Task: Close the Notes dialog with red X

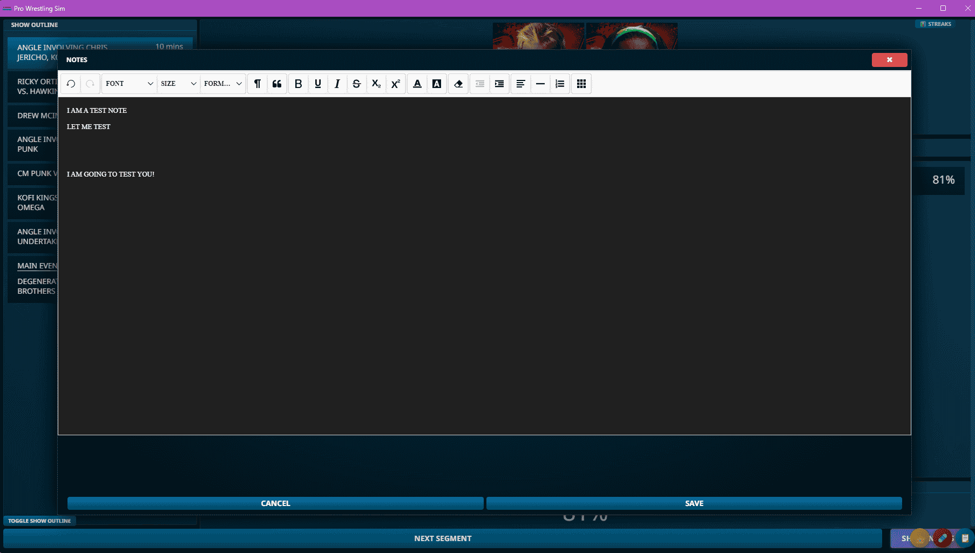Action: click(889, 60)
